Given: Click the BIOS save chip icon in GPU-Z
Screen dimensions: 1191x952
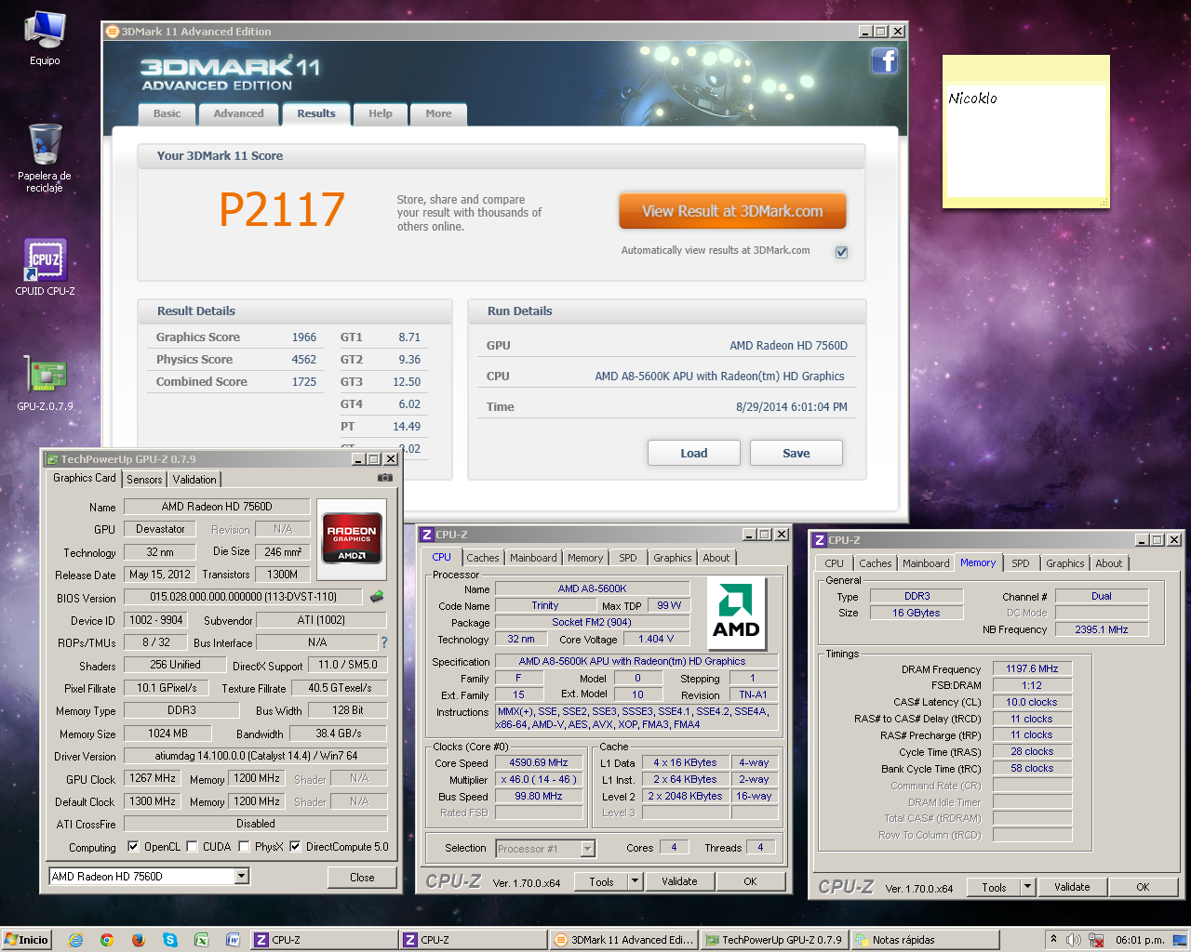Looking at the screenshot, I should [377, 597].
